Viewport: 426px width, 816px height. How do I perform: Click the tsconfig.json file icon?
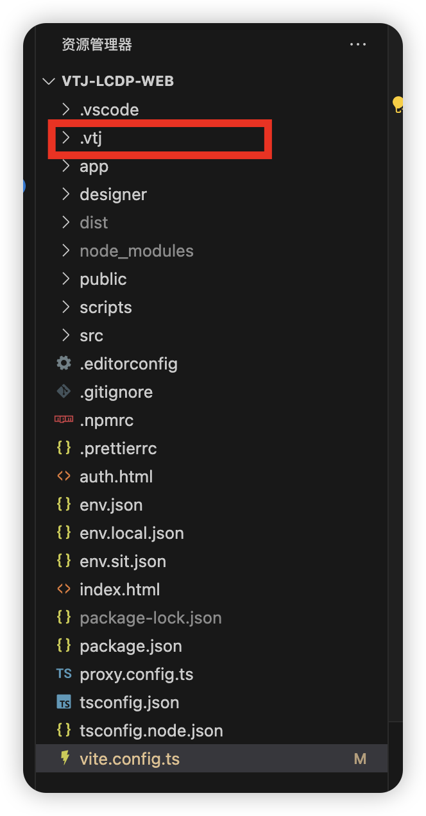tap(64, 702)
